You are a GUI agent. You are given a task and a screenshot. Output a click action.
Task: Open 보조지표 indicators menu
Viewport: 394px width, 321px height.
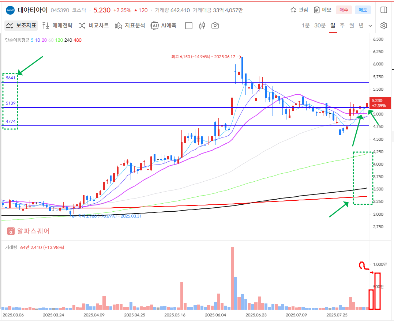click(x=21, y=25)
